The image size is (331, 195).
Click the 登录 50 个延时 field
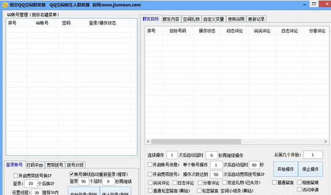tap(84, 181)
